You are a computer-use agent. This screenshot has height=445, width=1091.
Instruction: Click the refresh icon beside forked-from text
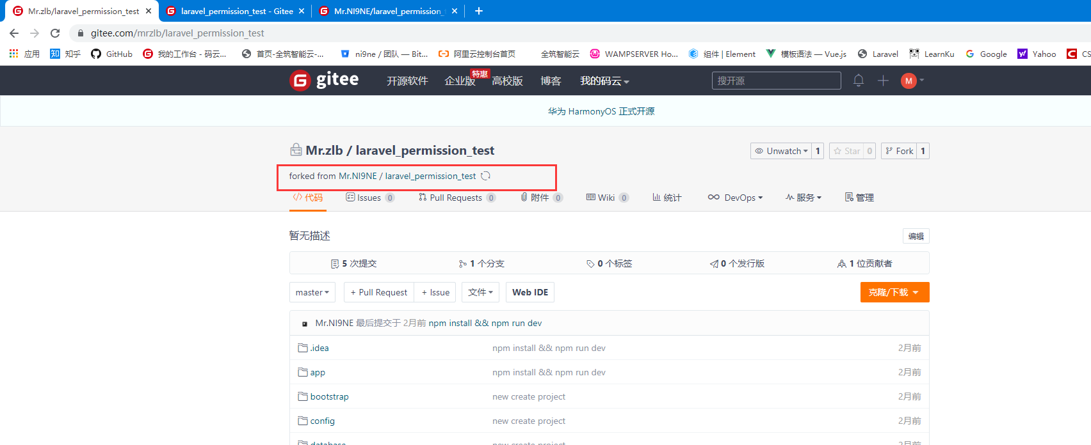coord(486,176)
